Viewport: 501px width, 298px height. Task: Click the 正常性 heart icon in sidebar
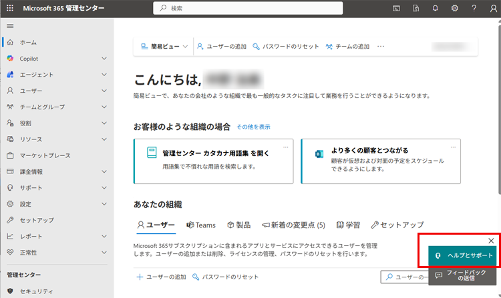(10, 253)
